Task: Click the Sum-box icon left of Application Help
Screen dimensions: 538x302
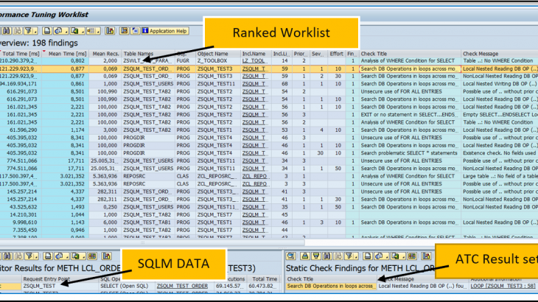Action: [125, 31]
